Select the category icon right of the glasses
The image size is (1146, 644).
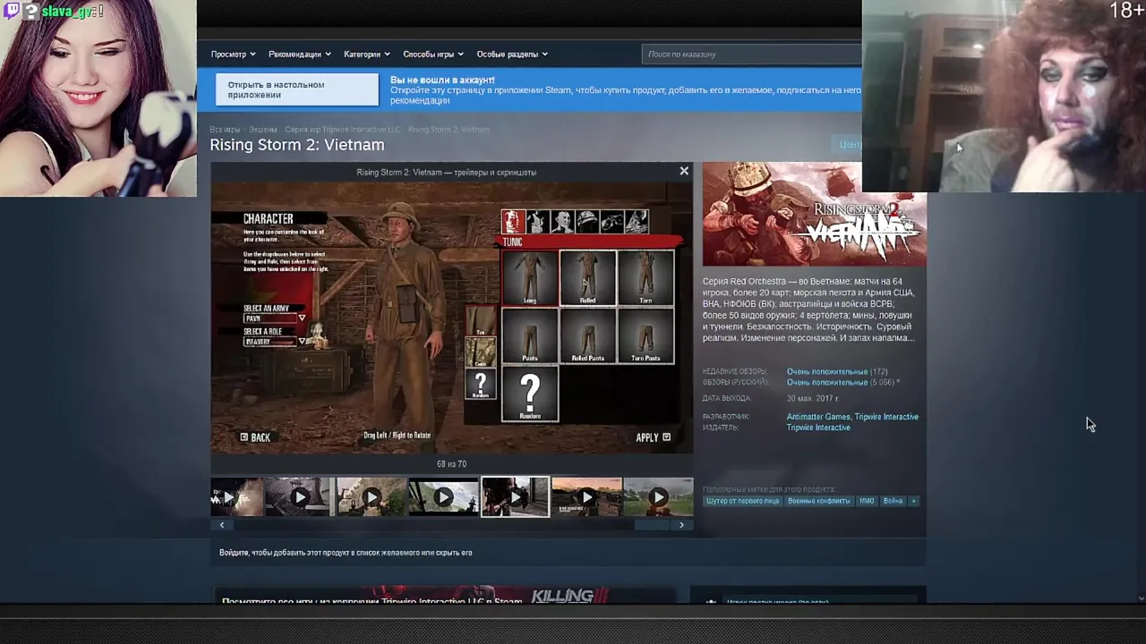pyautogui.click(x=637, y=221)
